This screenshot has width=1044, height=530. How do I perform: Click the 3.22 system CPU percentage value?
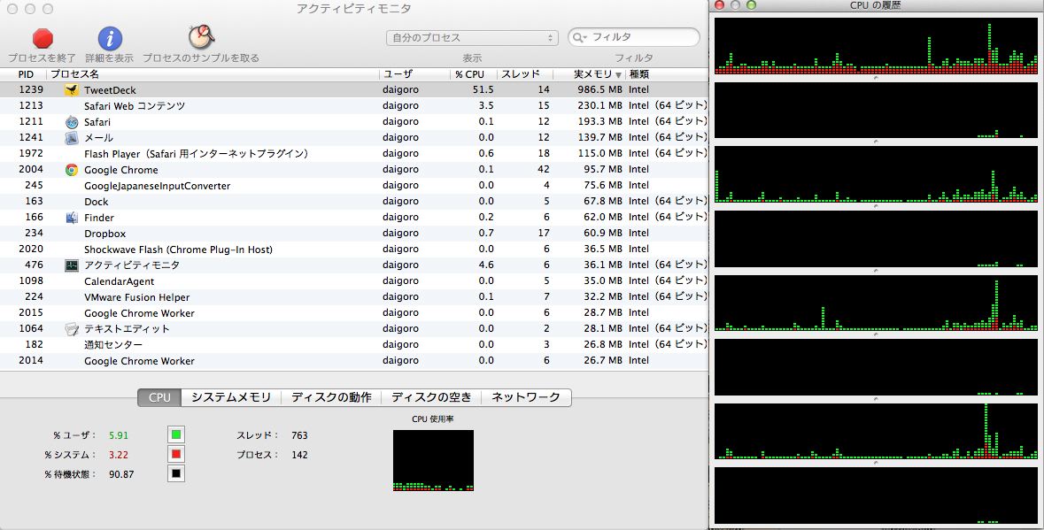coord(119,455)
